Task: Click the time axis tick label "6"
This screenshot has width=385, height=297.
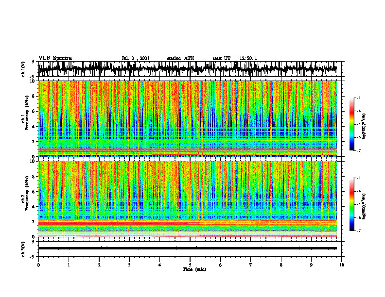Action: click(x=221, y=265)
